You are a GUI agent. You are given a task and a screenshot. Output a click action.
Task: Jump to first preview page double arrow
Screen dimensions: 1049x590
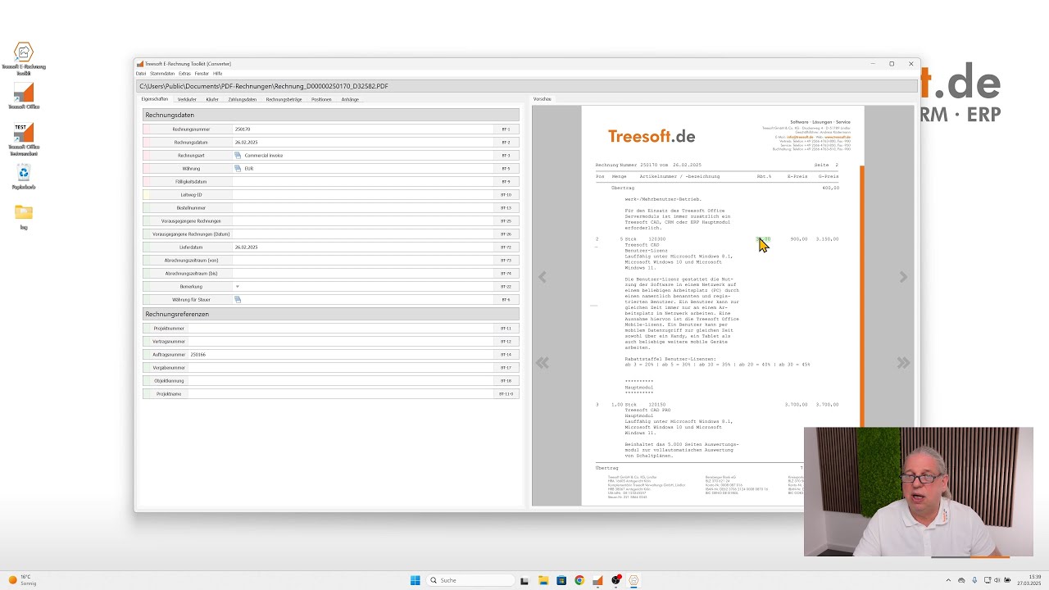542,362
